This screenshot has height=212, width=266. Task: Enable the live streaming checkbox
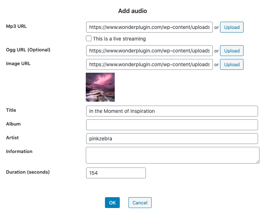click(x=89, y=38)
